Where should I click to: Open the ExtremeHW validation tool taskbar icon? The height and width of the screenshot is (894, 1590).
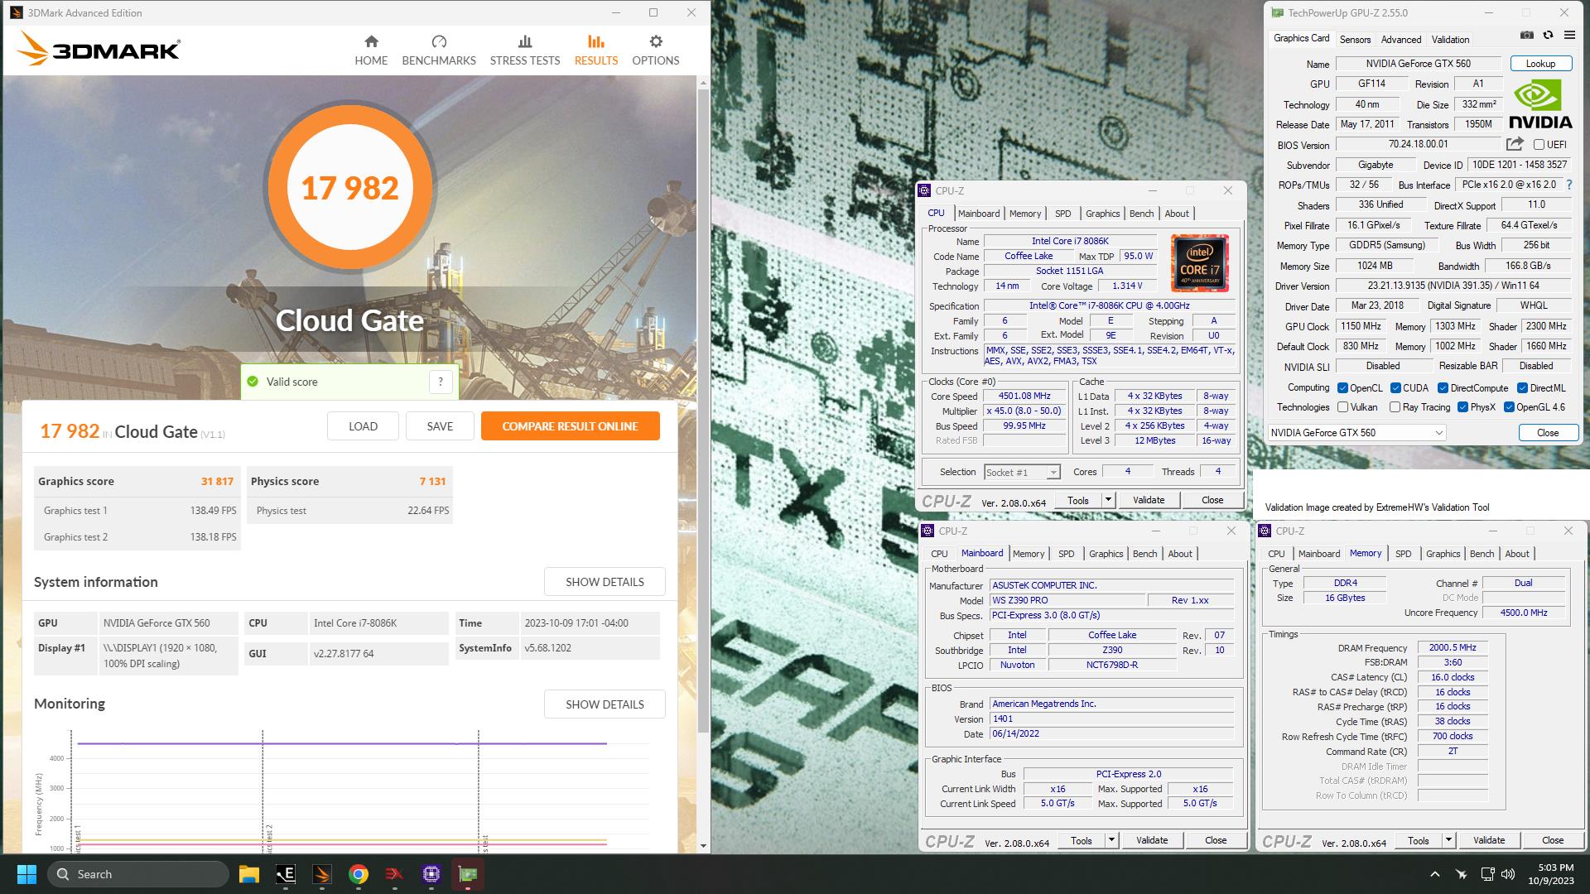pyautogui.click(x=285, y=874)
